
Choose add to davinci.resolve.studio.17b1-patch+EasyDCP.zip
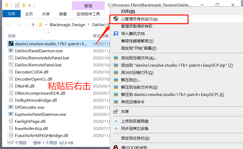coord(176,65)
